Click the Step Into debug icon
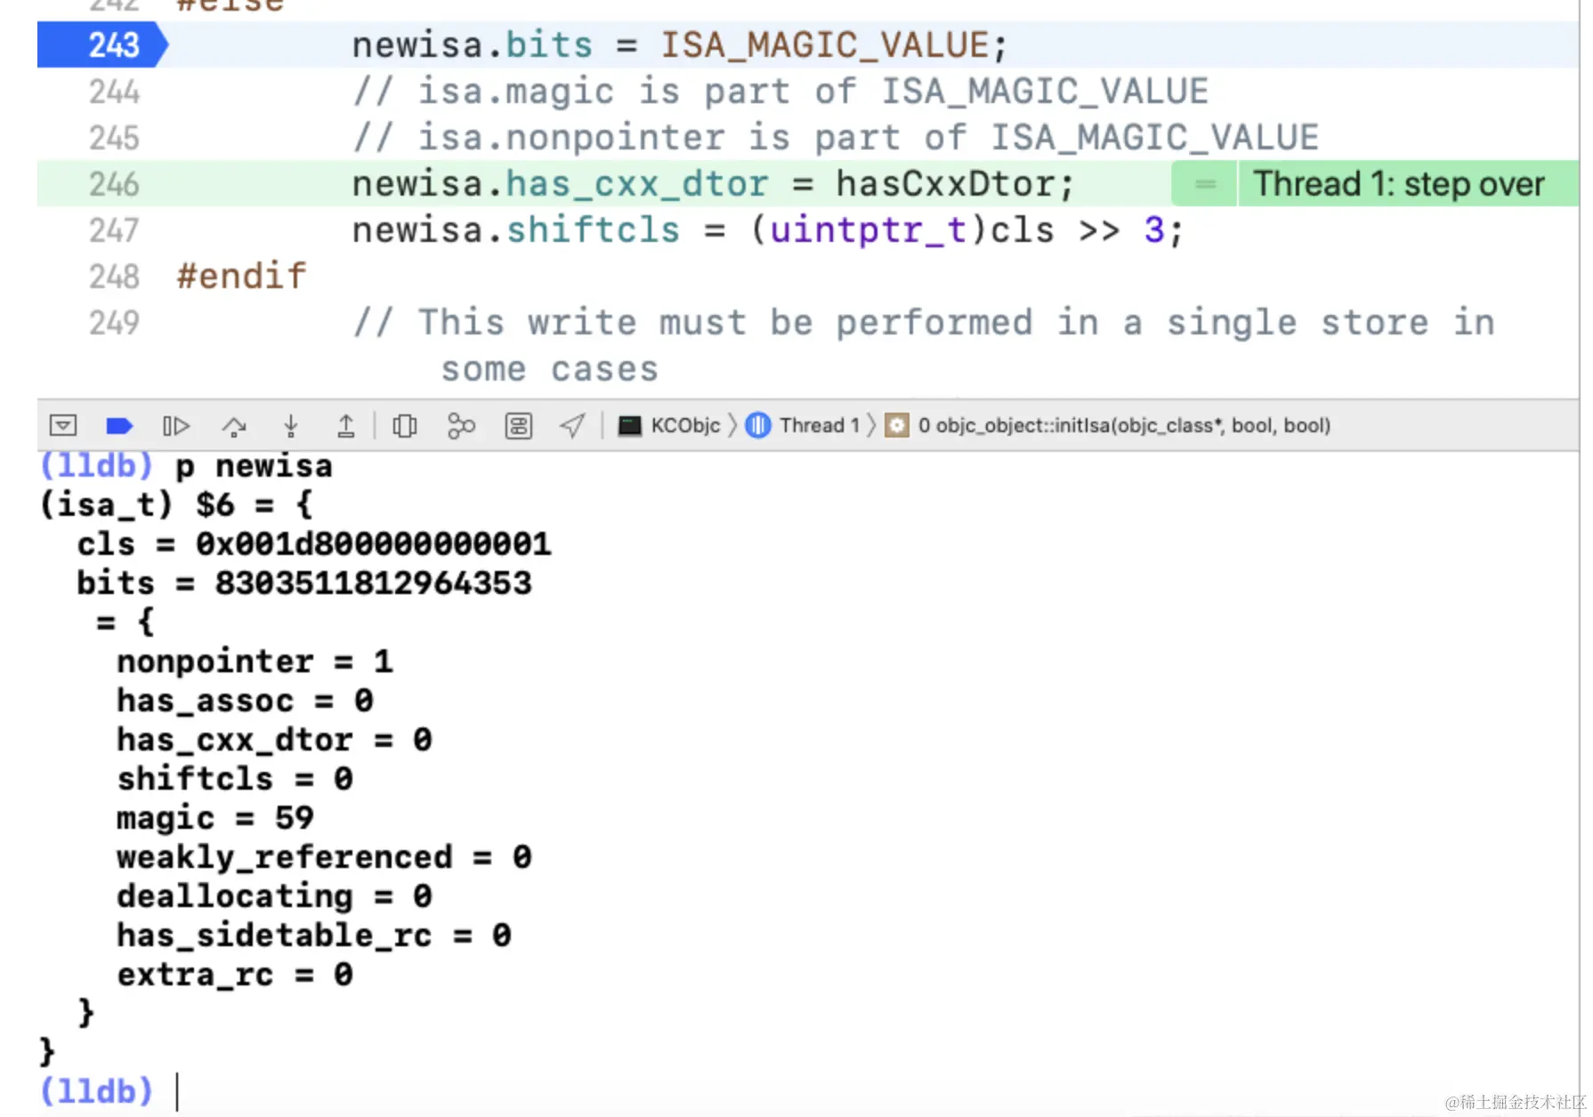This screenshot has height=1117, width=1593. click(x=290, y=427)
